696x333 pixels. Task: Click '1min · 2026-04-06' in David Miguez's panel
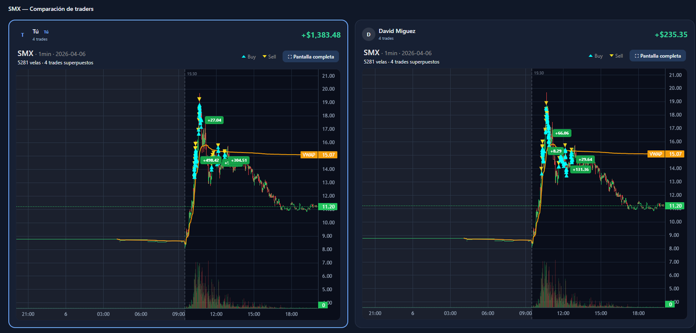(408, 53)
